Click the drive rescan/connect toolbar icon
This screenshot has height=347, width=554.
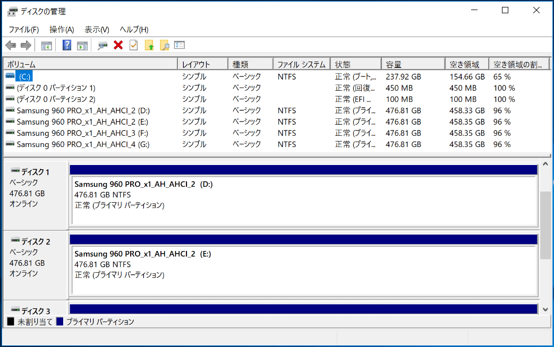103,46
